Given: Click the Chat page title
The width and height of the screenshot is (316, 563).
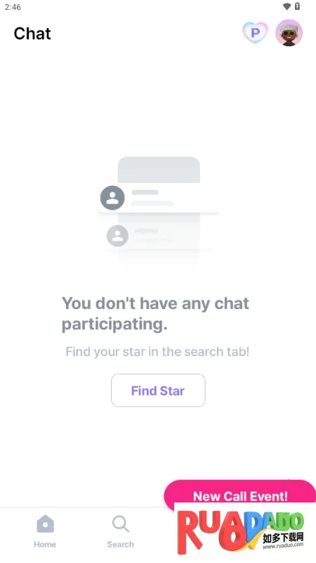Looking at the screenshot, I should tap(32, 33).
